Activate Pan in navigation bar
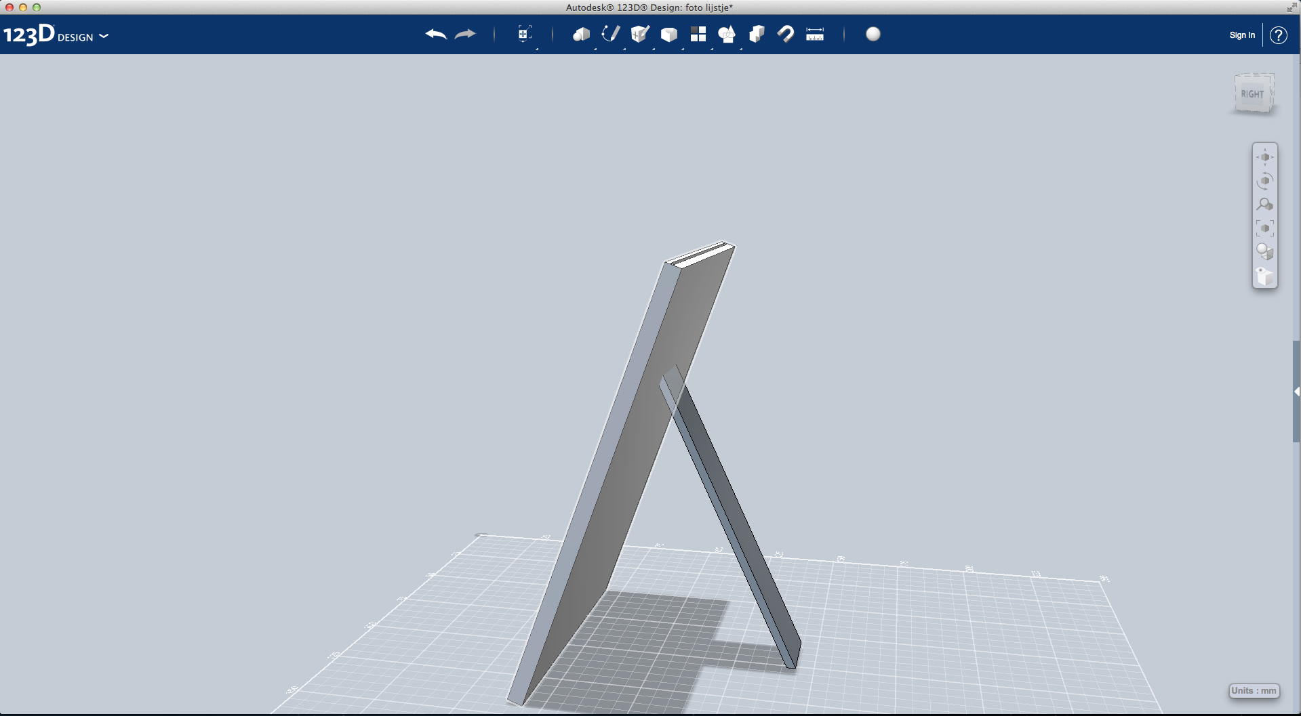 coord(1265,157)
